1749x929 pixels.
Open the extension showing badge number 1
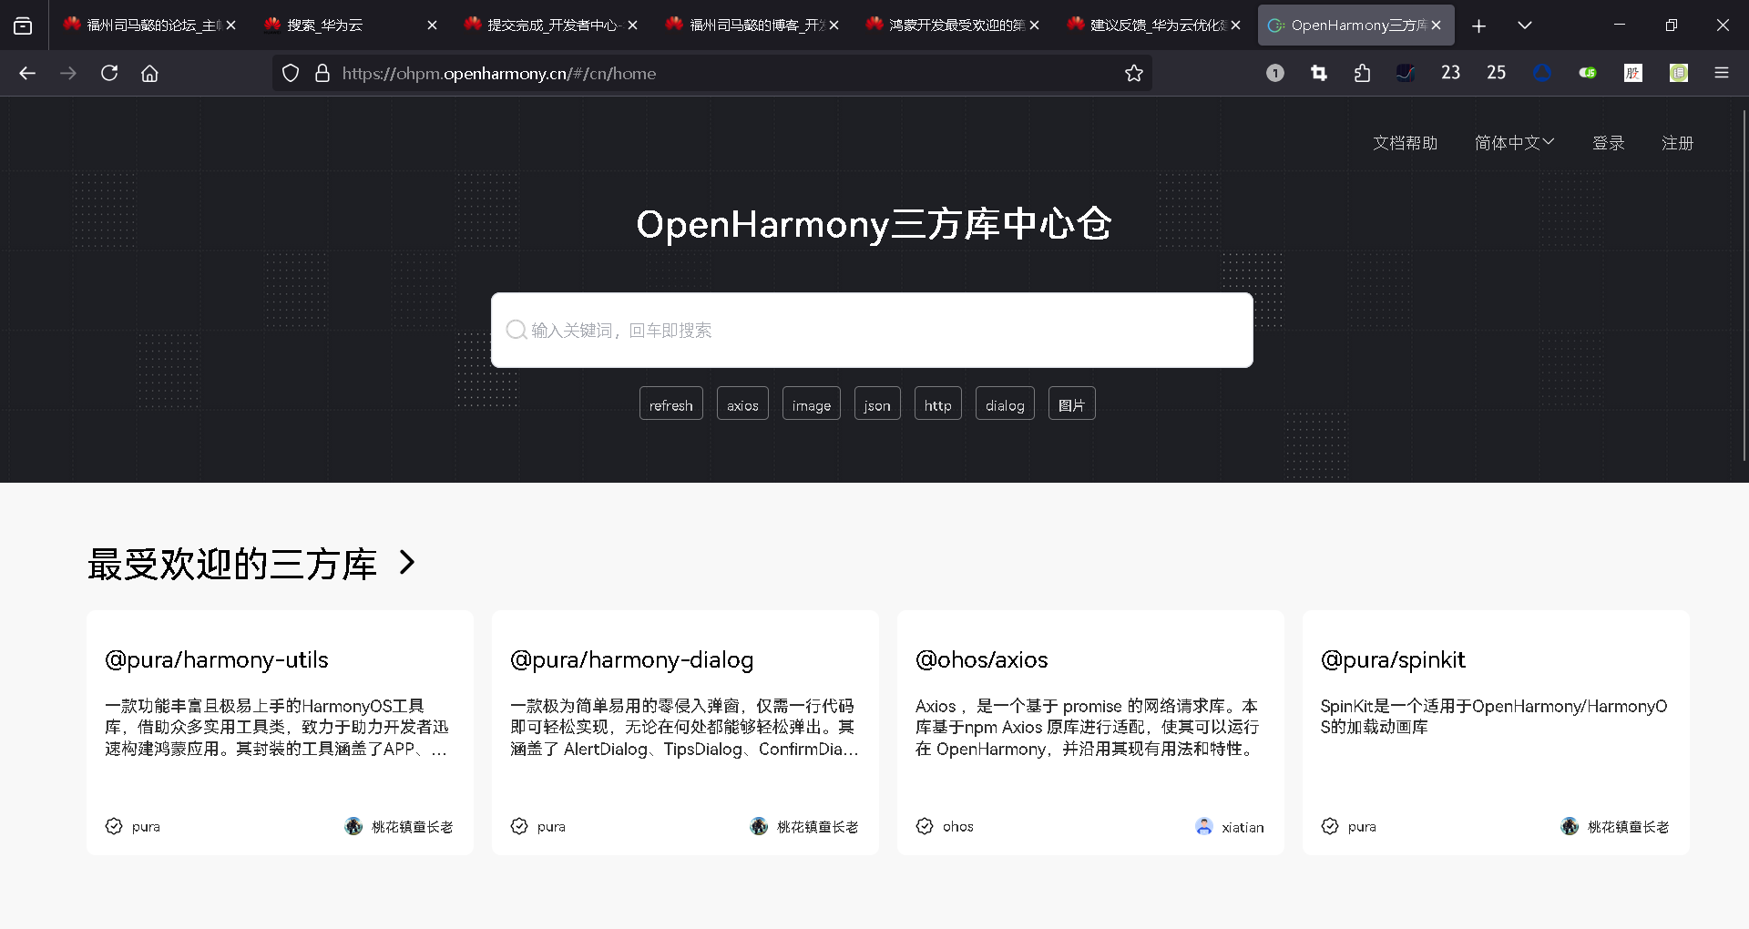1274,73
